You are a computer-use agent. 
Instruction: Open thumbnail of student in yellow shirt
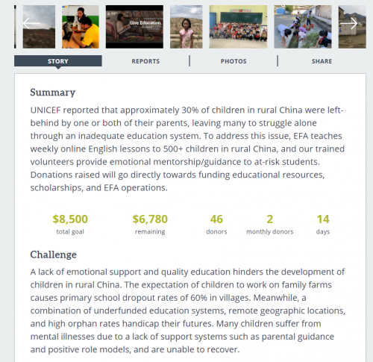tap(81, 27)
